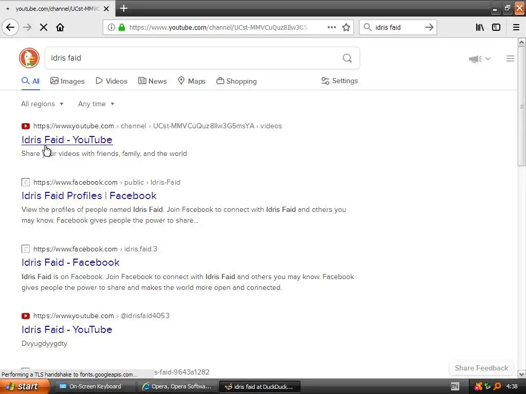Screen dimensions: 526x394
Task: Click the idris faid at DuckDuck taskbar item
Action: tap(259, 386)
